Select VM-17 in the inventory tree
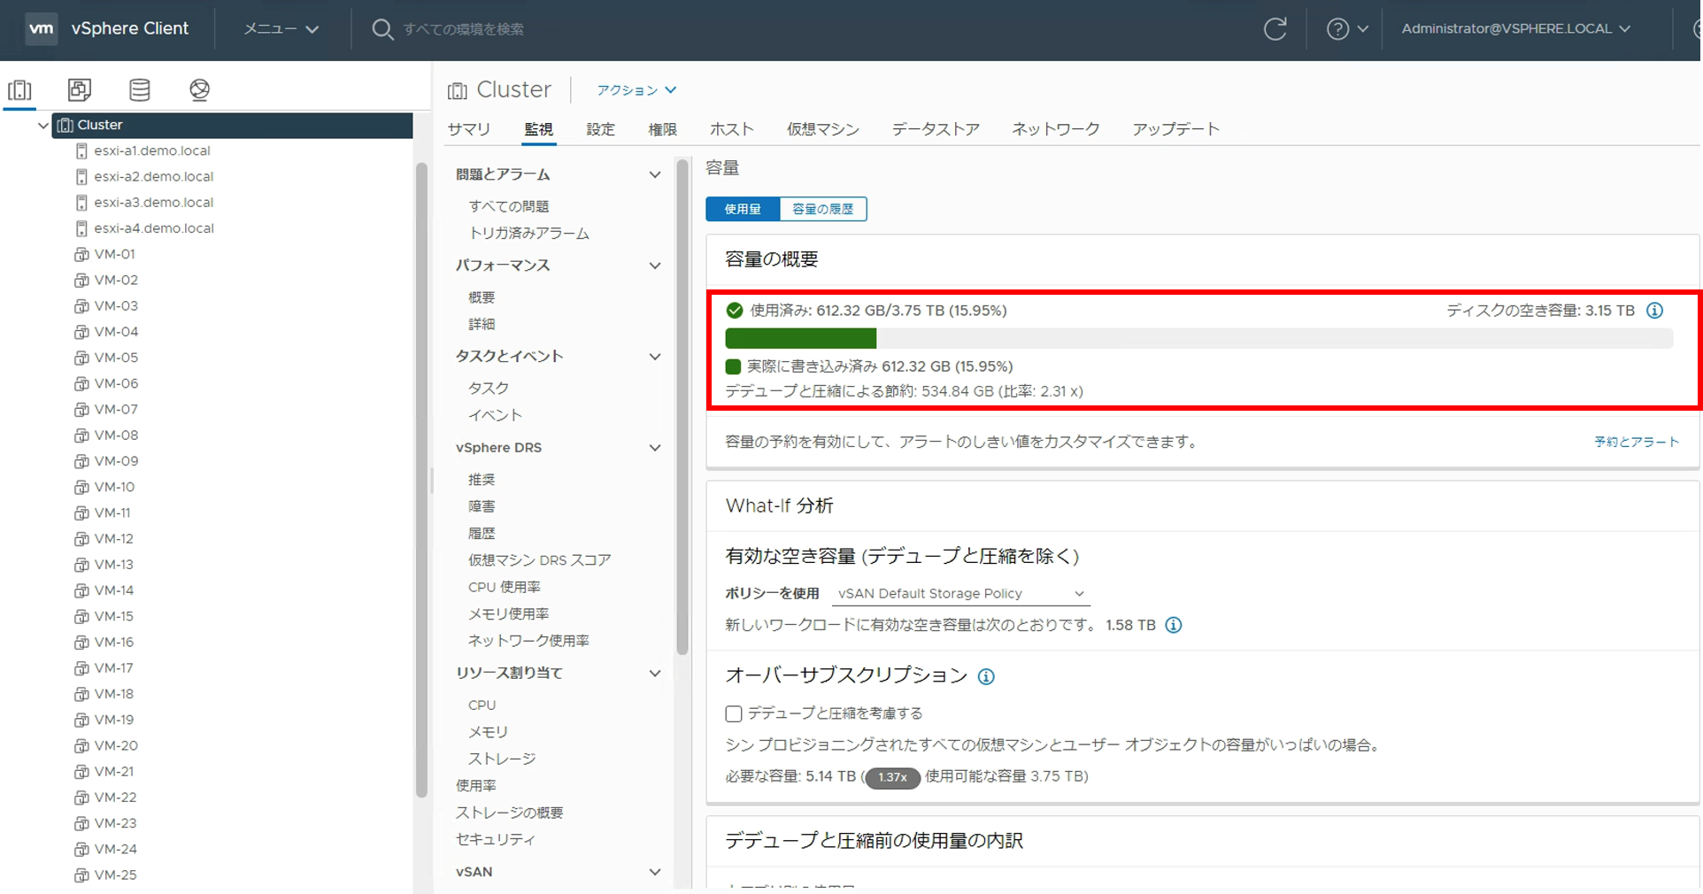This screenshot has height=894, width=1703. [x=113, y=668]
